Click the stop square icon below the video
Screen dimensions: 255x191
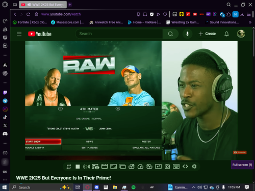tap(78, 167)
